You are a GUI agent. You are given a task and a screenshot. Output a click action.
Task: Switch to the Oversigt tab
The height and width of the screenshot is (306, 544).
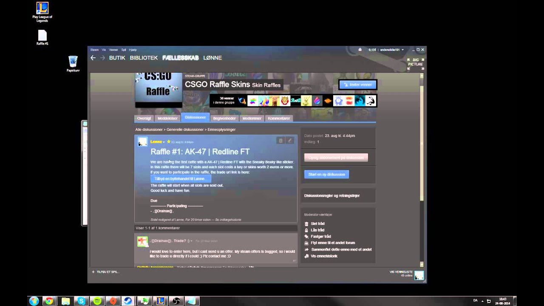pos(144,118)
